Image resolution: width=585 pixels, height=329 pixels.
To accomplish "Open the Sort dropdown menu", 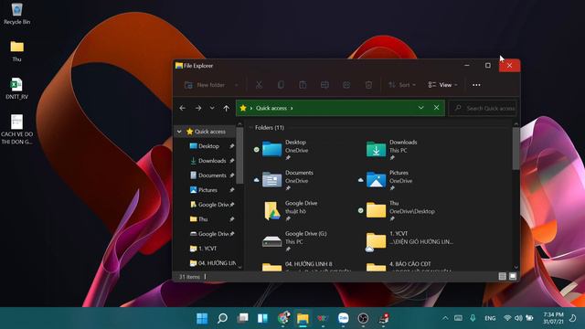I will pyautogui.click(x=402, y=85).
